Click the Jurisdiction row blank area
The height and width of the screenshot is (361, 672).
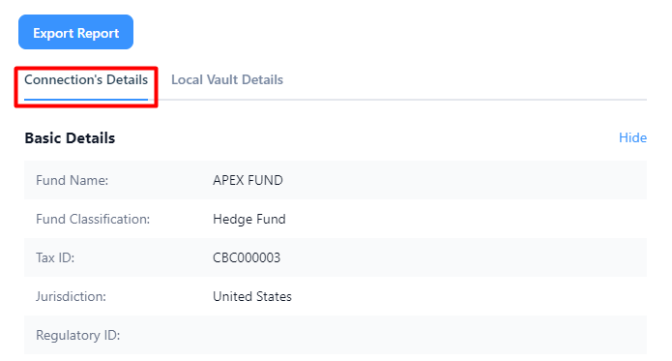click(x=467, y=297)
